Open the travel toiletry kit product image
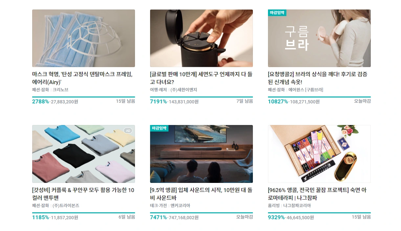This screenshot has width=401, height=231. point(201,38)
